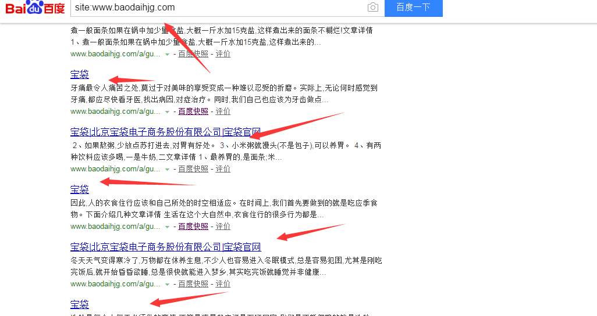Click the snippet line starting 完饭后,就开始昏昏欲睡
Viewport: 597px width, 316px height.
[198, 272]
